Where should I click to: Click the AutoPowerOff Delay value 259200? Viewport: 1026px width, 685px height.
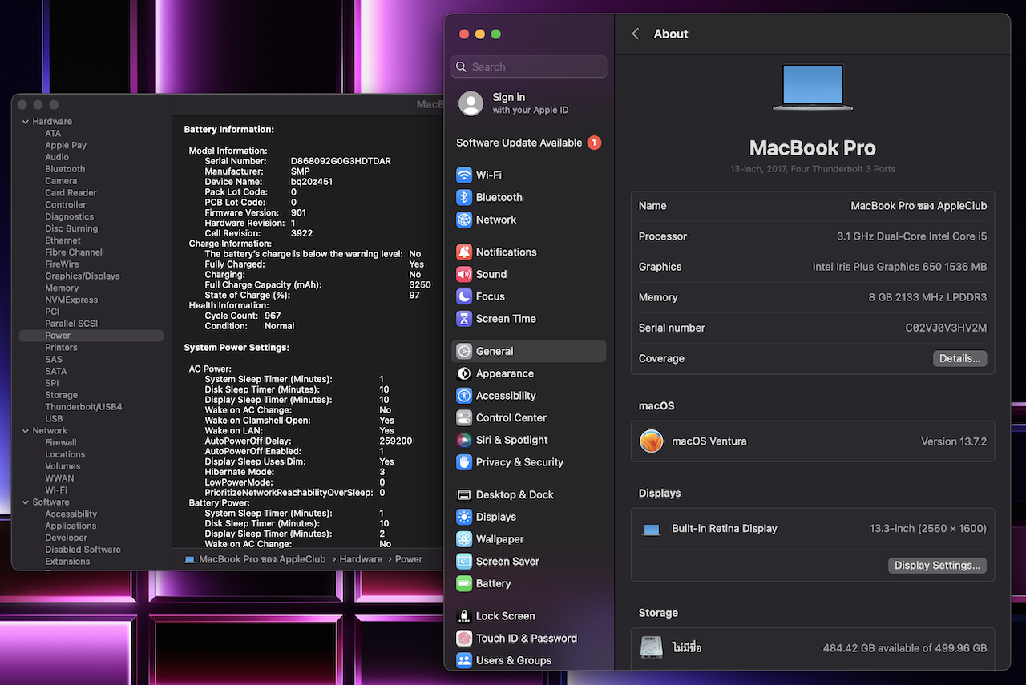[x=396, y=441]
